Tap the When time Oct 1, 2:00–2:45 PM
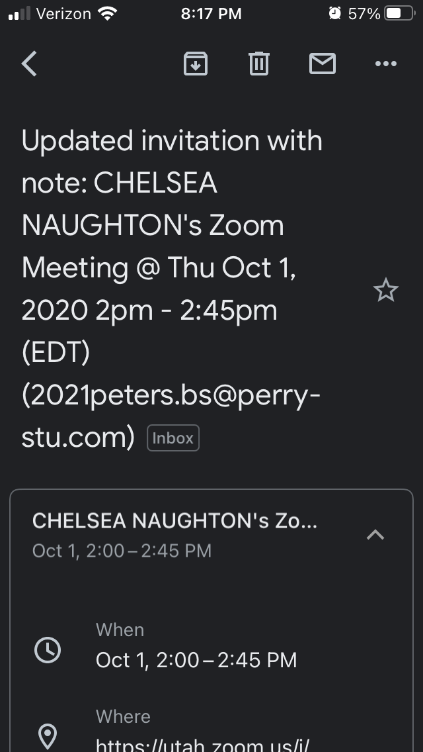The width and height of the screenshot is (423, 752). coord(196,660)
